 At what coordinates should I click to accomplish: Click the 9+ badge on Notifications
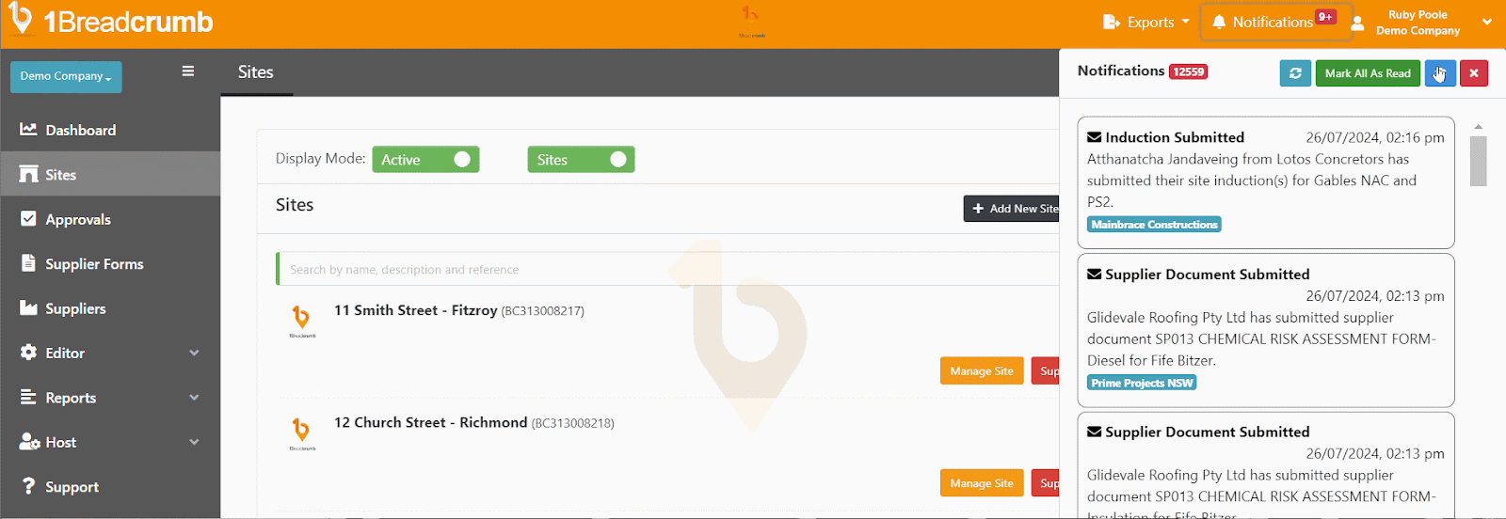(x=1325, y=17)
